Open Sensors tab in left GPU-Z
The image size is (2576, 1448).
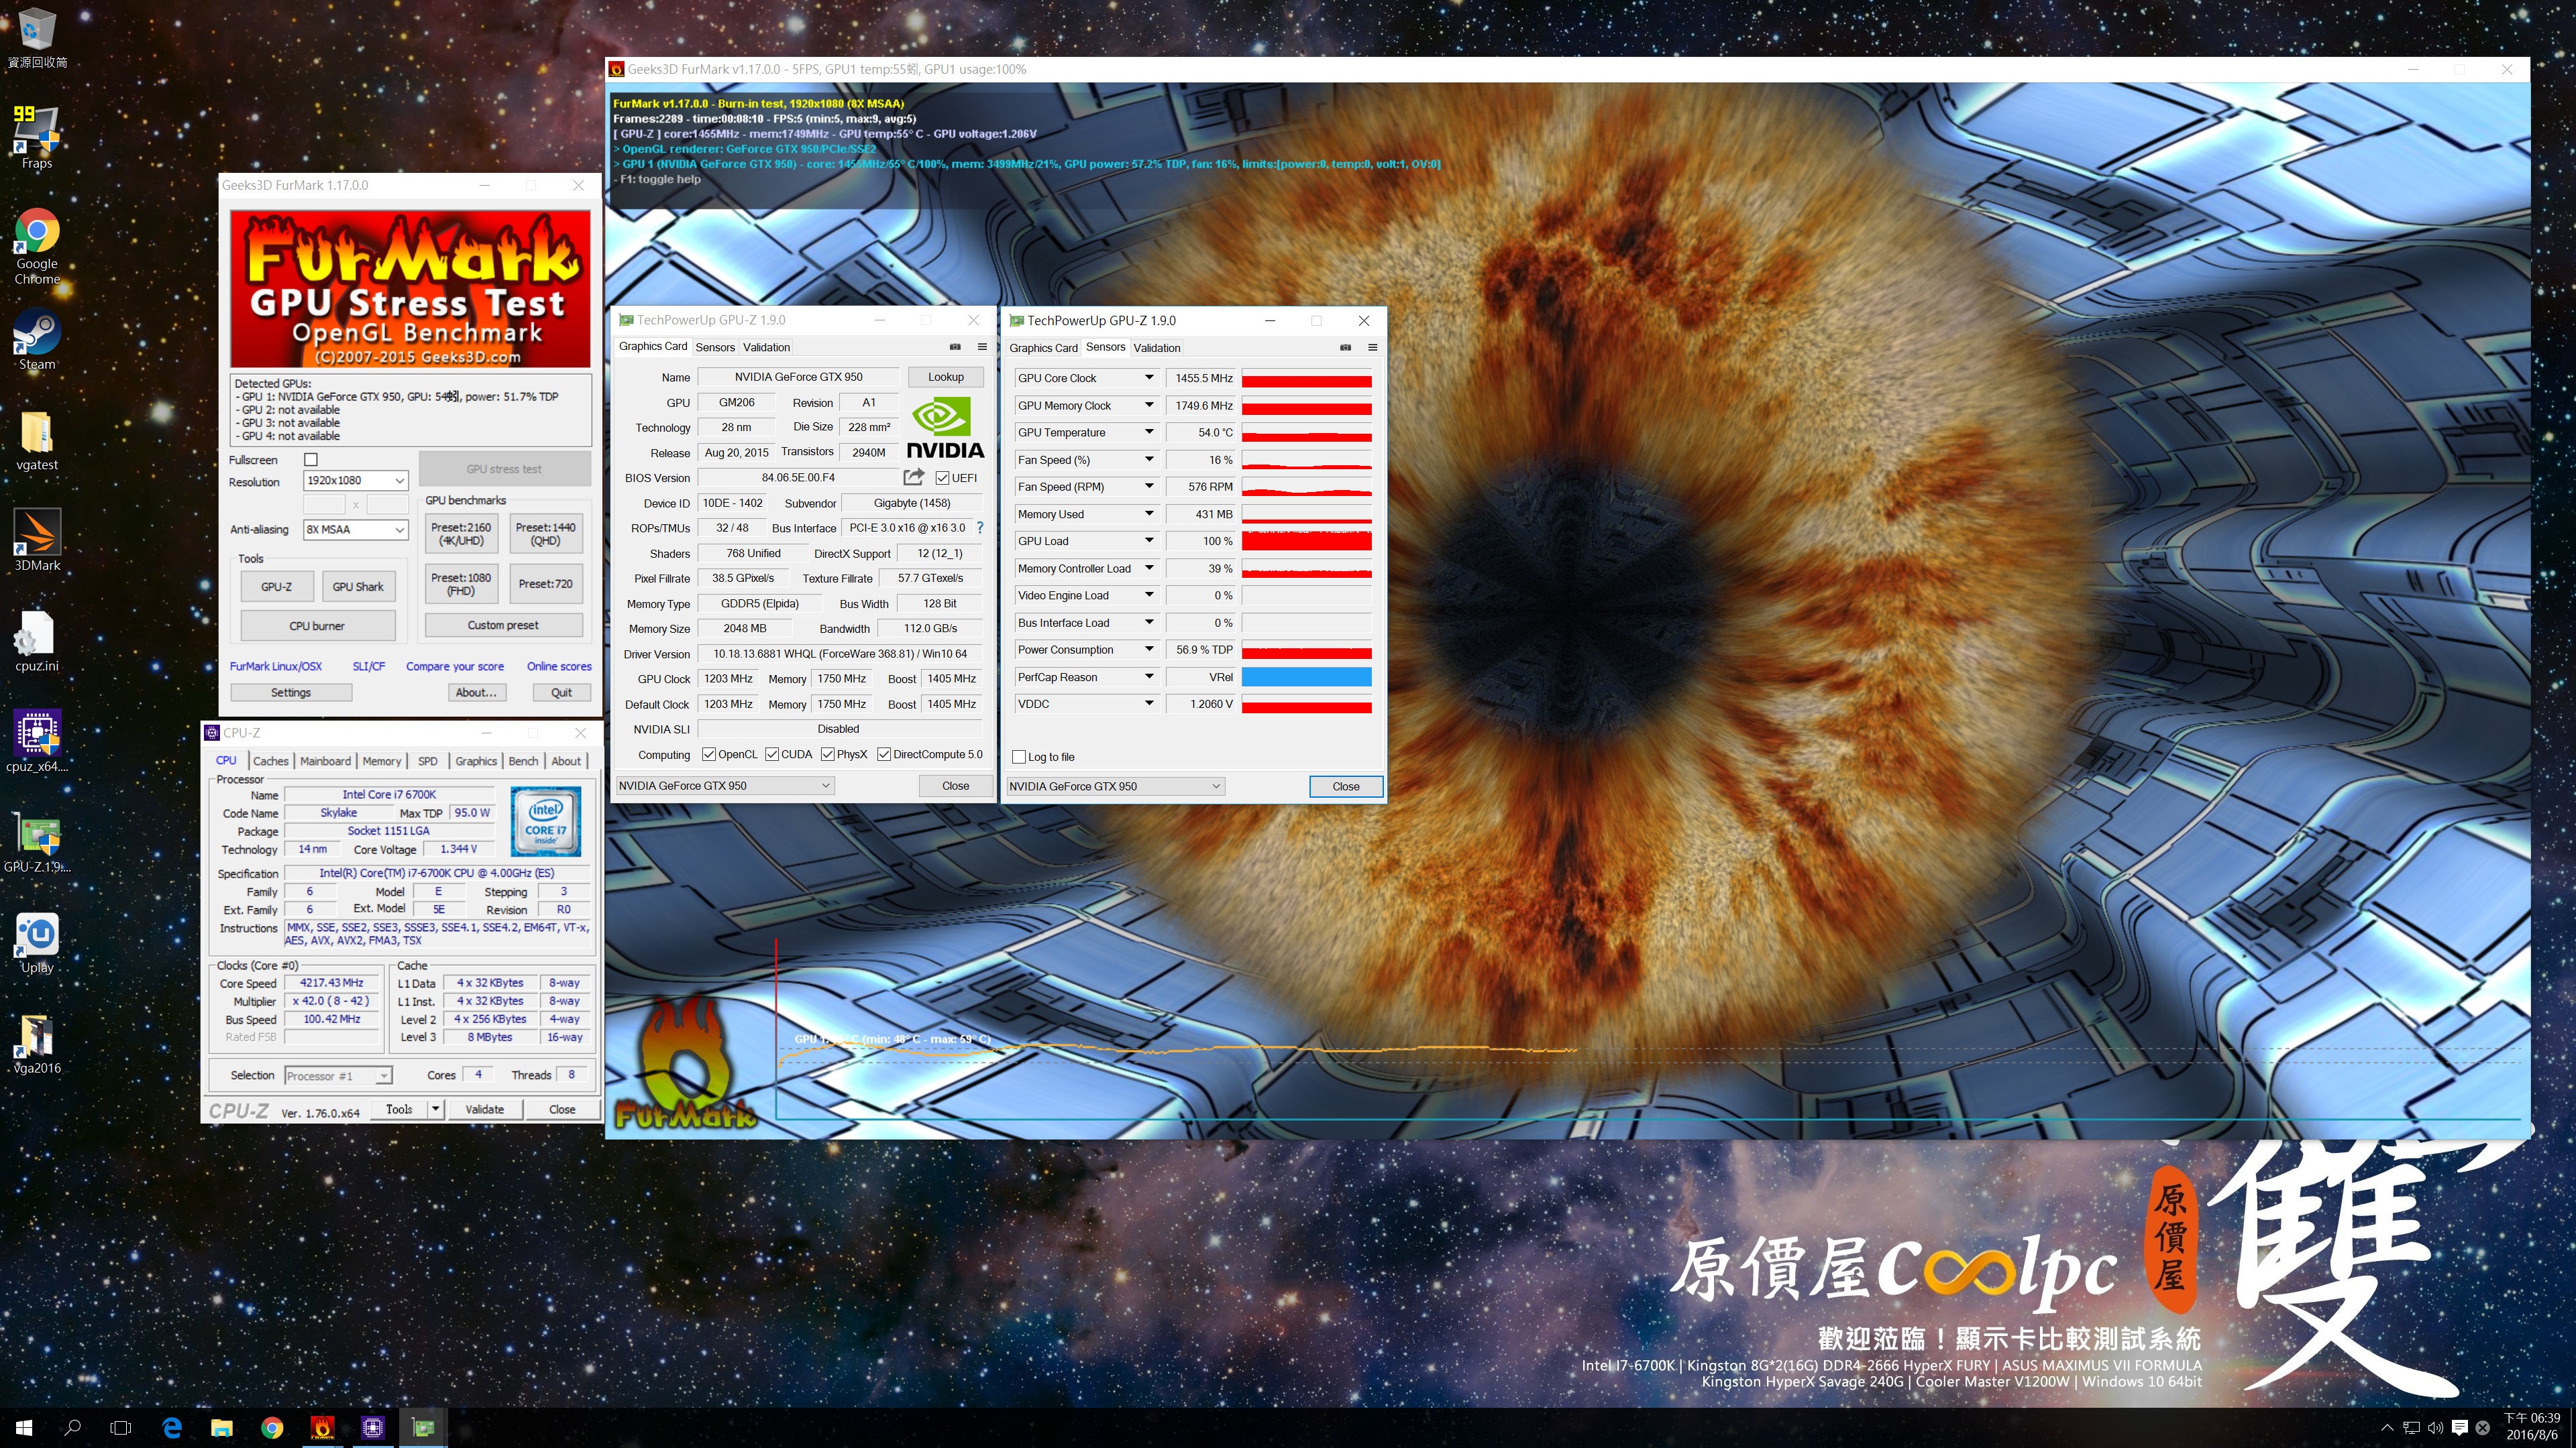(715, 347)
